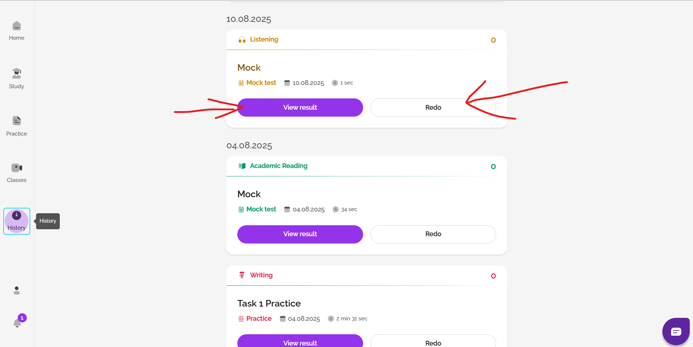Screen dimensions: 693x347
Task: Redo the Writing Task 1 Practice
Action: tap(433, 342)
